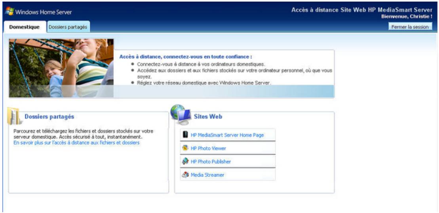
Task: Switch to the Domestique tab
Action: point(25,27)
